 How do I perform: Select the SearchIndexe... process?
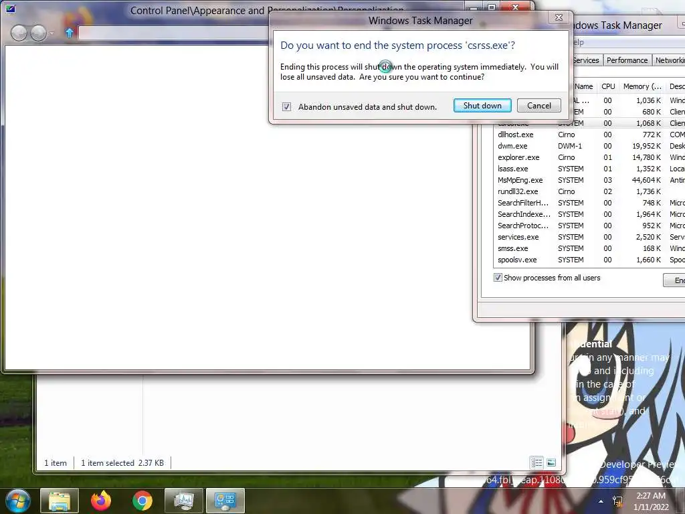tap(589, 214)
